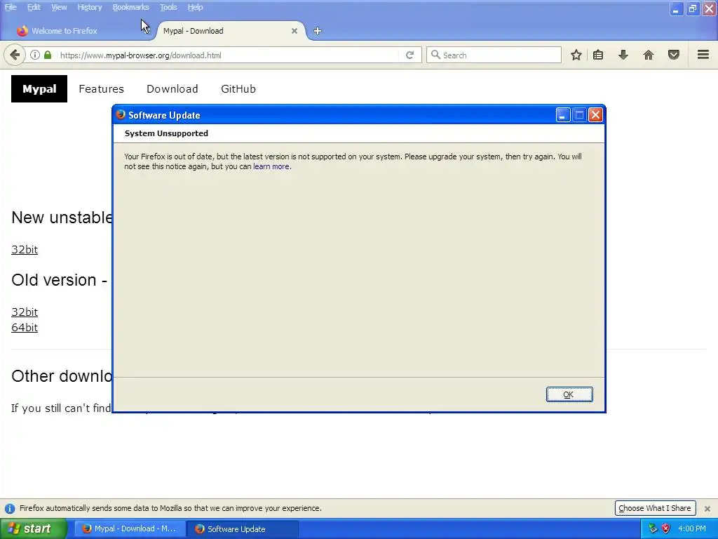Minimize the Software Update dialog

tap(563, 115)
